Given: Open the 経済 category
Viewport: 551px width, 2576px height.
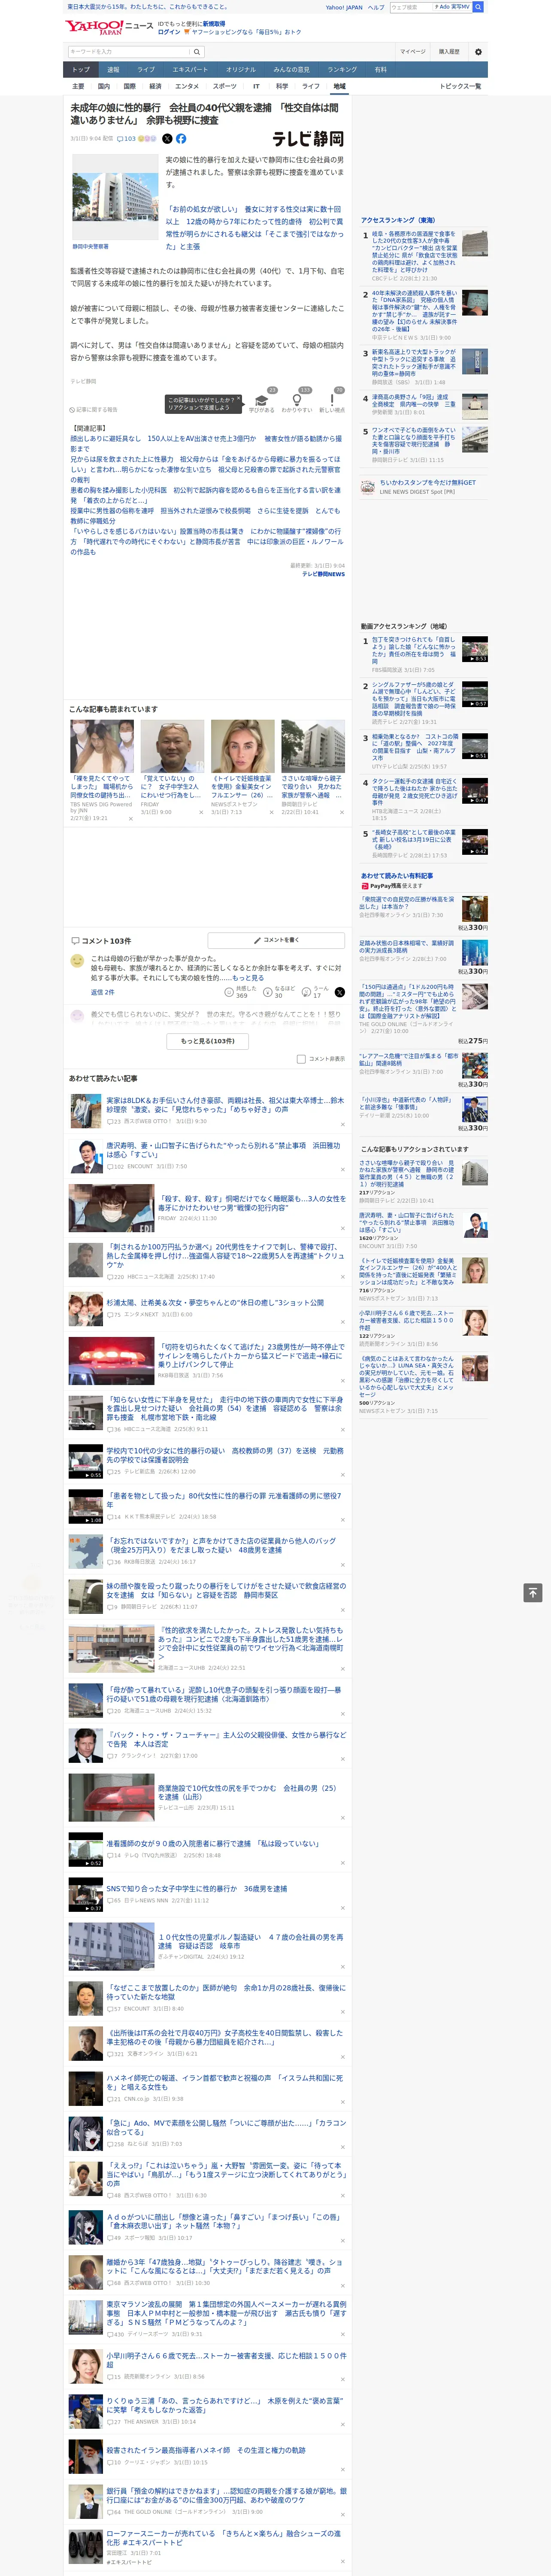Looking at the screenshot, I should (x=155, y=86).
